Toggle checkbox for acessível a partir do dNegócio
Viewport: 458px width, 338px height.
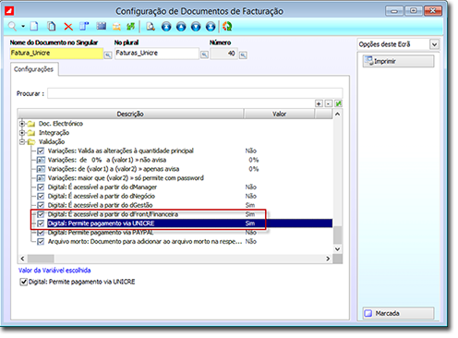(41, 196)
